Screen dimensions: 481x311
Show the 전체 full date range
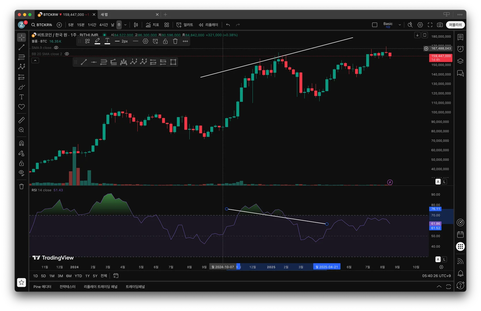pyautogui.click(x=104, y=276)
